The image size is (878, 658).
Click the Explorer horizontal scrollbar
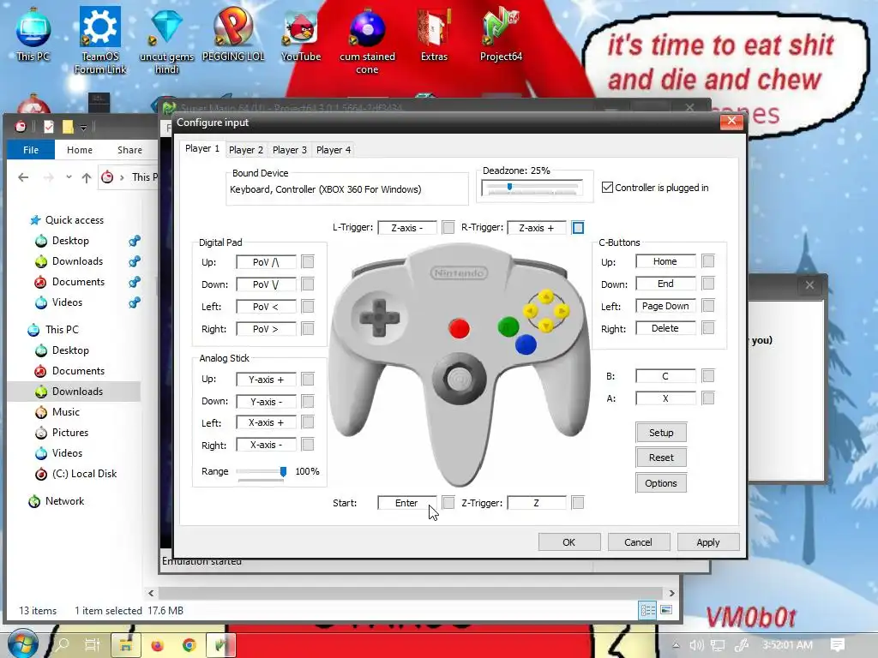[x=411, y=593]
